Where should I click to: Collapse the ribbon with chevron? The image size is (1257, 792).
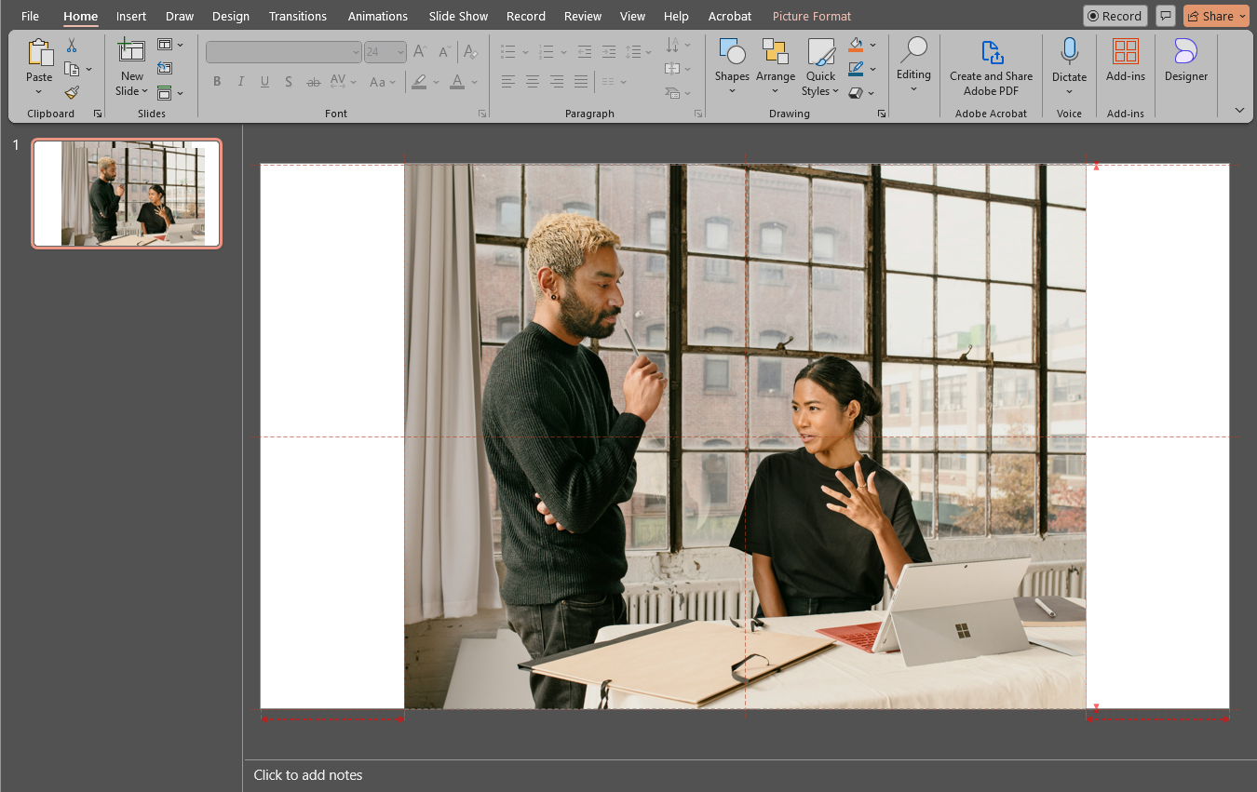point(1239,110)
